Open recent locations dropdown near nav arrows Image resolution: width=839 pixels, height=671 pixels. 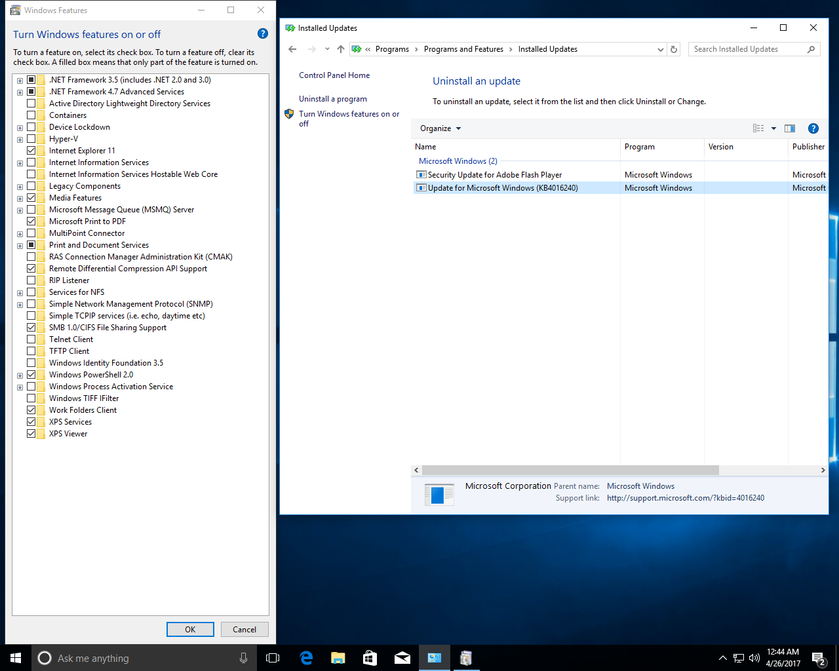[x=327, y=49]
